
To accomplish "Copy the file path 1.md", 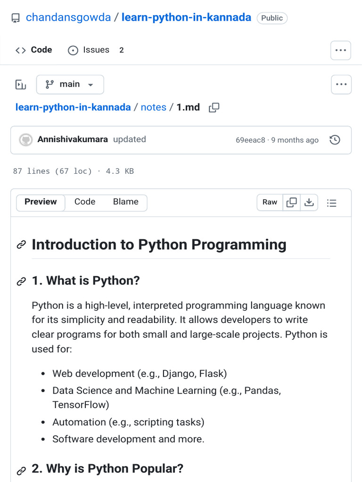I will [x=214, y=107].
